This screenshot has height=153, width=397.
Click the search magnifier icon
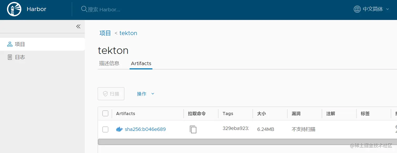tap(84, 9)
